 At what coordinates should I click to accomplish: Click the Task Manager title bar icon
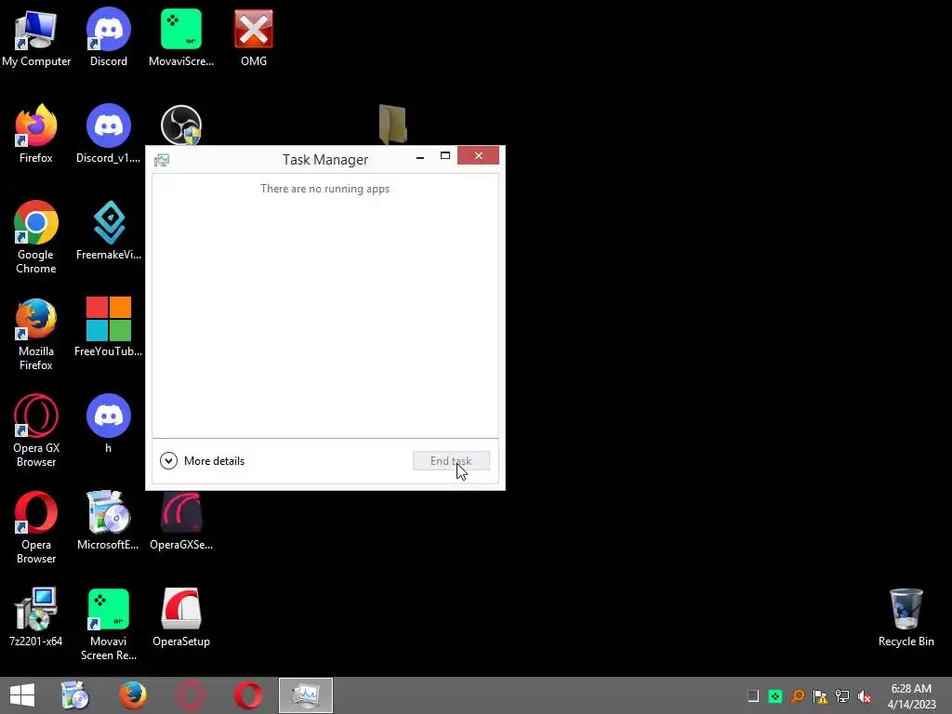tap(162, 160)
